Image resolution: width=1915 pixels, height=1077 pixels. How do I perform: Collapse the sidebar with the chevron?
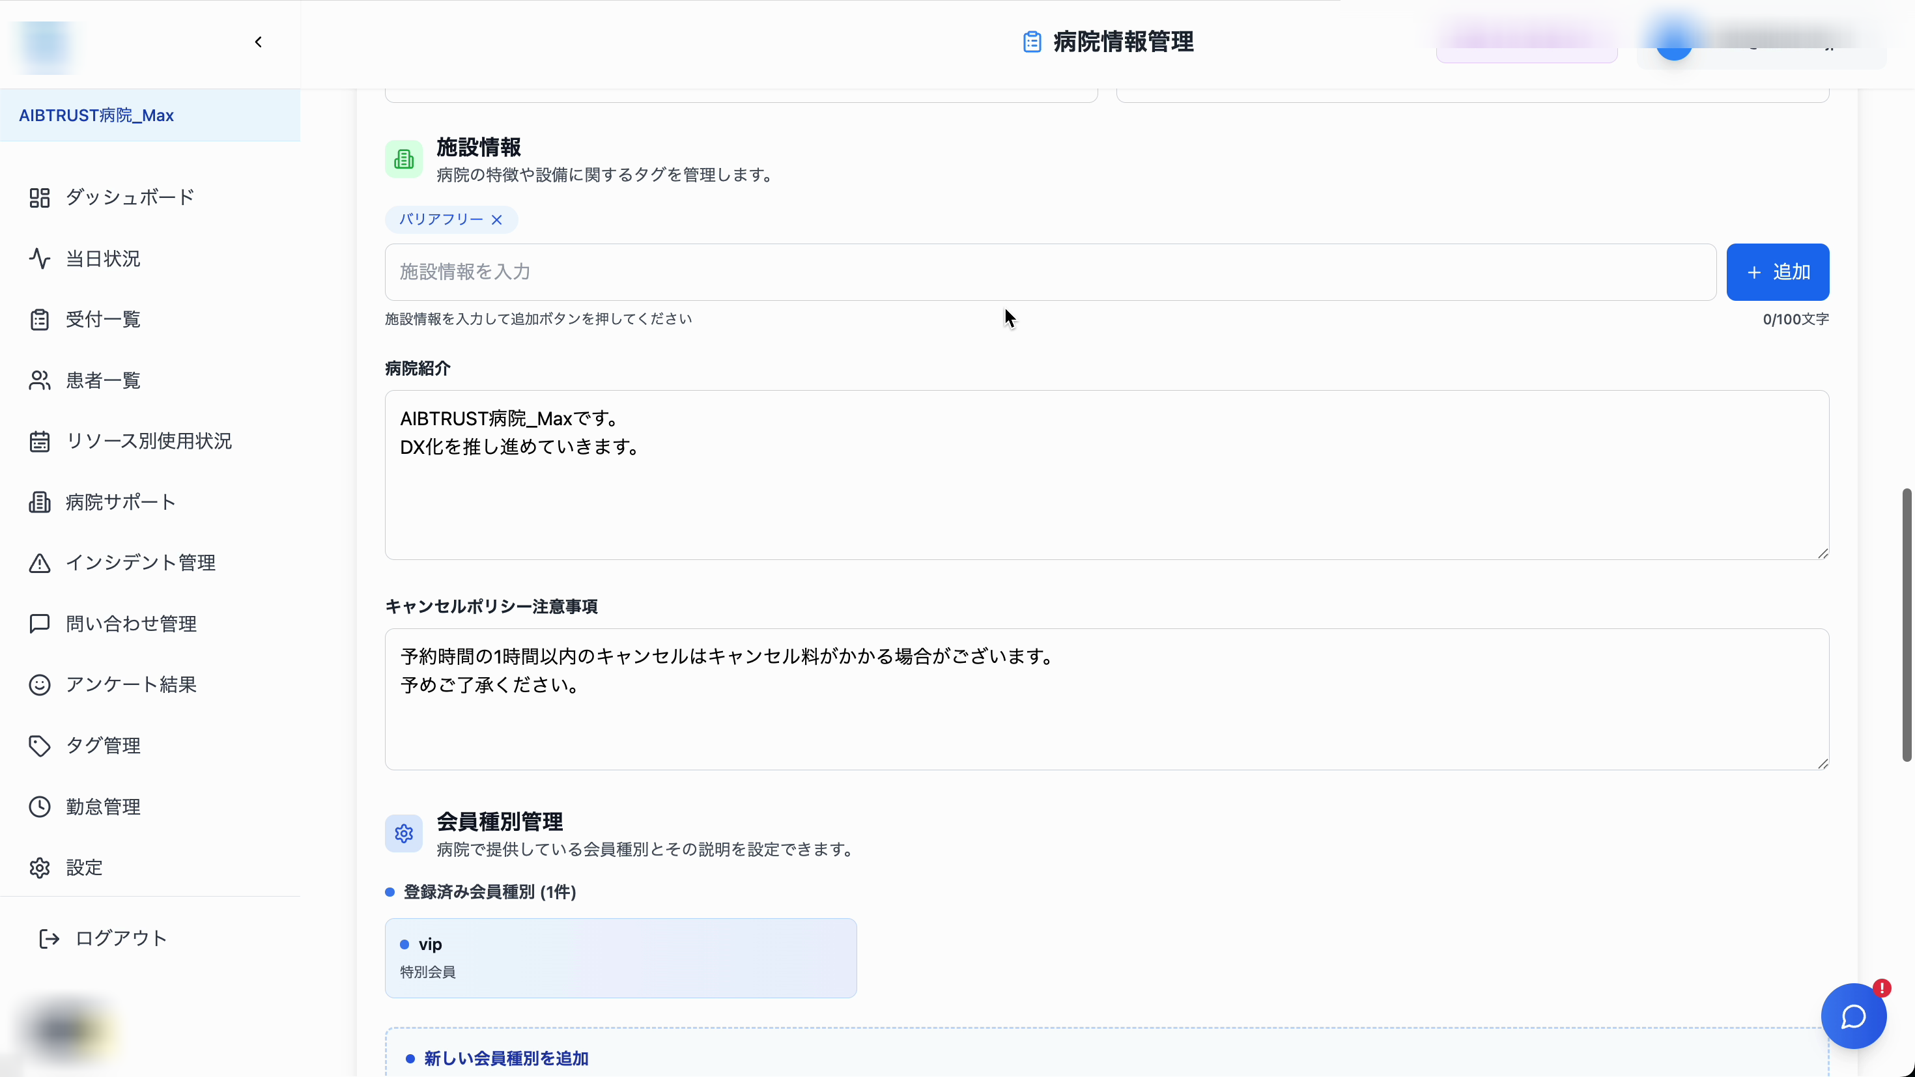pyautogui.click(x=258, y=42)
